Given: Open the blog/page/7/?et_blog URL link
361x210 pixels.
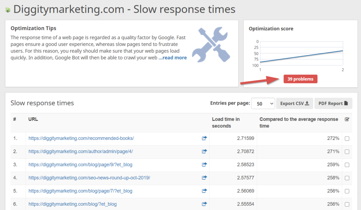Looking at the screenshot, I should click(x=80, y=191).
